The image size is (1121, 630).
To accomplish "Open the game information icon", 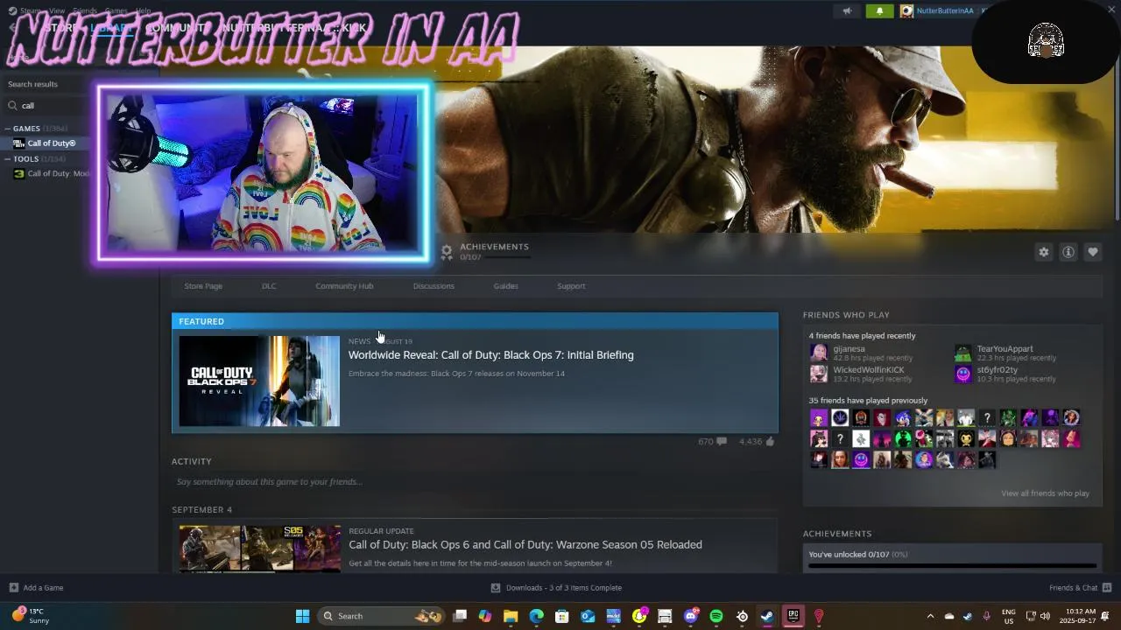I will (1068, 252).
